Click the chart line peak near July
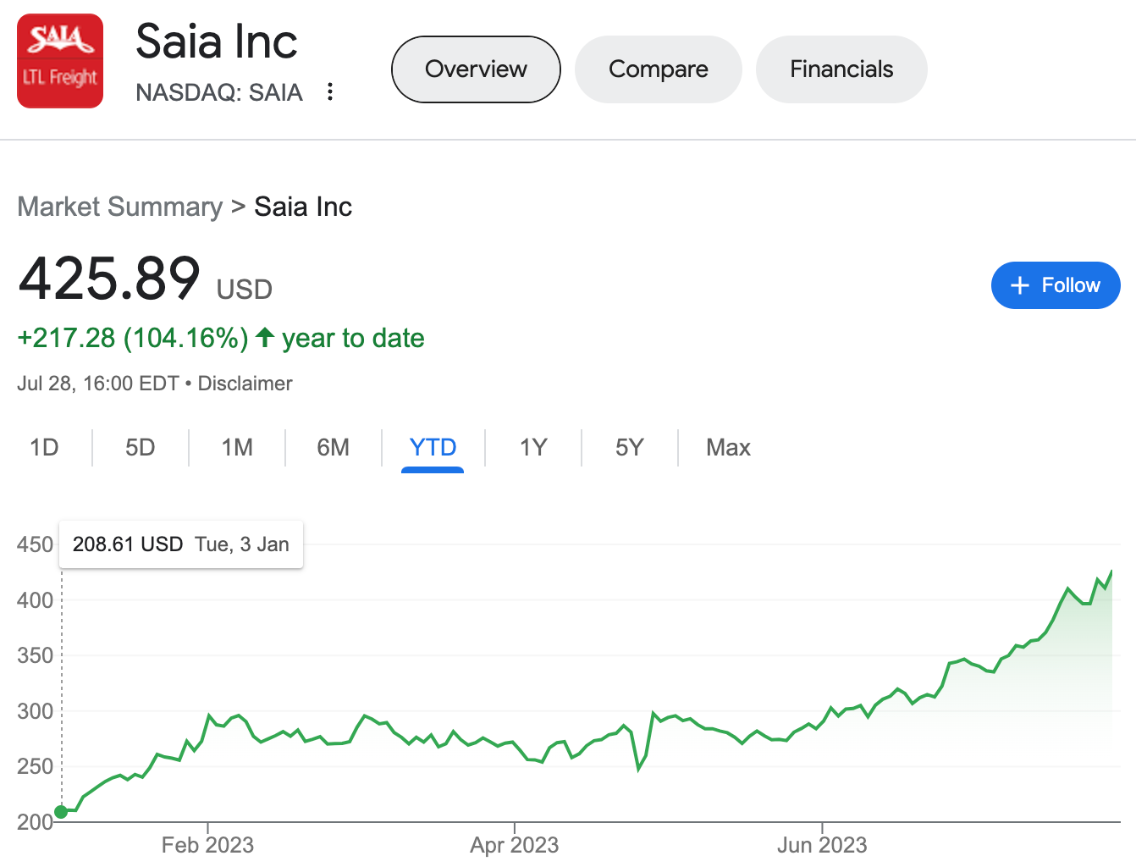1136x867 pixels. [1111, 572]
